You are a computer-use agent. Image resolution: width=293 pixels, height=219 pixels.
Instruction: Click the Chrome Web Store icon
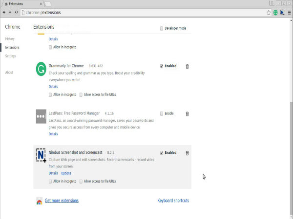click(x=39, y=201)
